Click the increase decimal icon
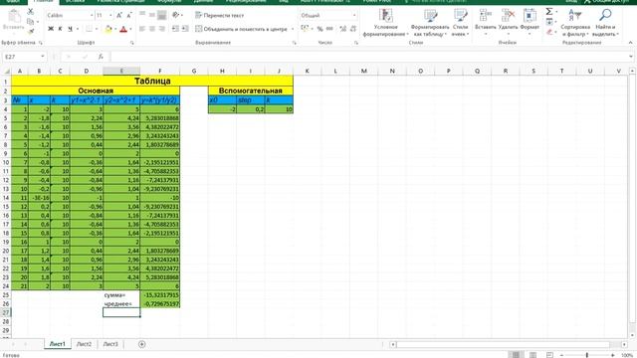The image size is (637, 358). click(343, 29)
